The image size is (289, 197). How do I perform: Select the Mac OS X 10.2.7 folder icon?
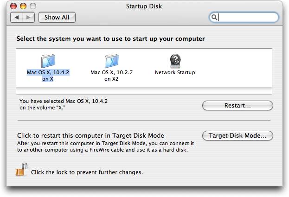click(x=112, y=61)
